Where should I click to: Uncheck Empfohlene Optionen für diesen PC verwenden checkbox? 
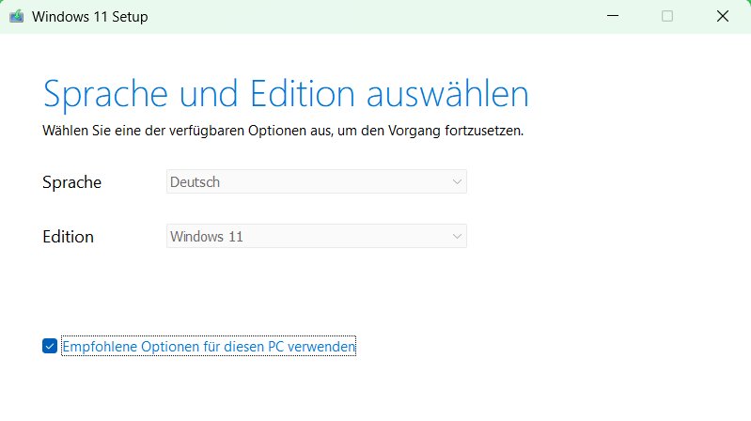[50, 346]
